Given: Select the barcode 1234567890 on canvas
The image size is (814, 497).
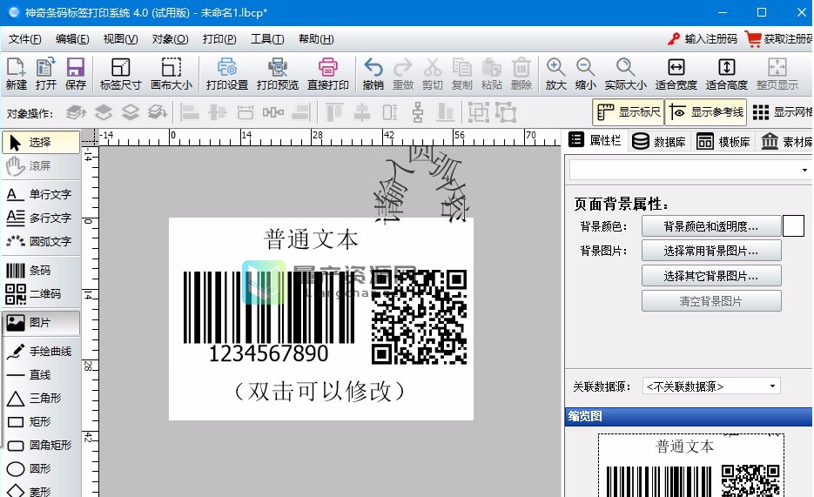Looking at the screenshot, I should [x=269, y=316].
